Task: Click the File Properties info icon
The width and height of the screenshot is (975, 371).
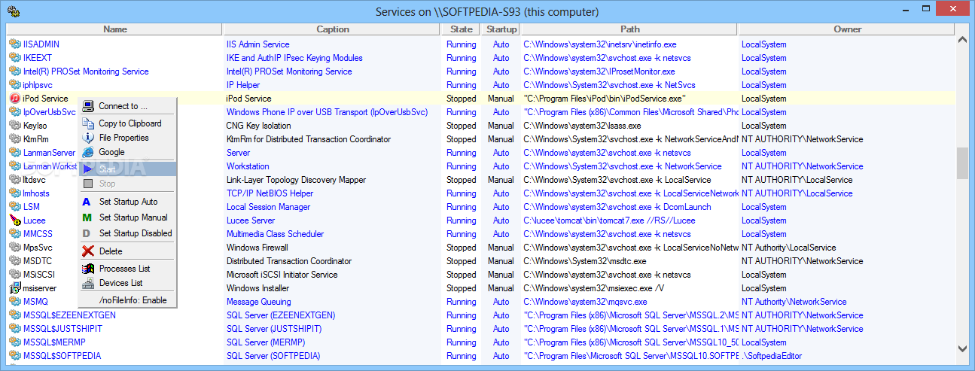Action: coord(88,138)
